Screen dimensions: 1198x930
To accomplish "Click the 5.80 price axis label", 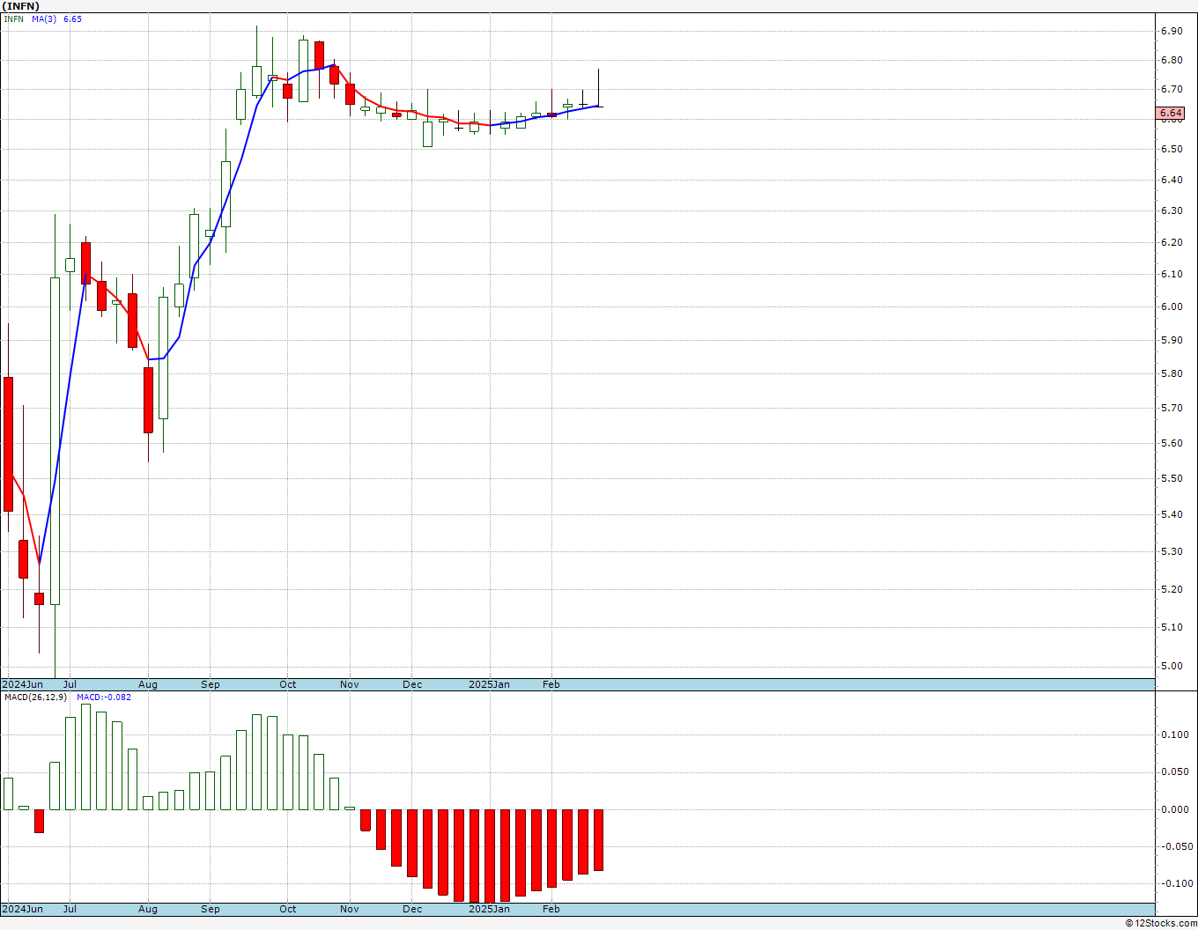I will pyautogui.click(x=1172, y=373).
